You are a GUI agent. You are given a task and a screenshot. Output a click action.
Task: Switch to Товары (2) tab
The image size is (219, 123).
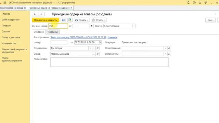(x=52, y=32)
